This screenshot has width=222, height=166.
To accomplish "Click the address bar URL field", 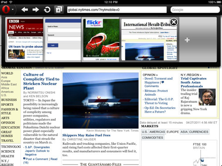I will 117,10.
